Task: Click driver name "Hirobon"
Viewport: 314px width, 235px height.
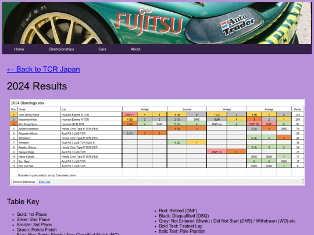Action: 24,143
